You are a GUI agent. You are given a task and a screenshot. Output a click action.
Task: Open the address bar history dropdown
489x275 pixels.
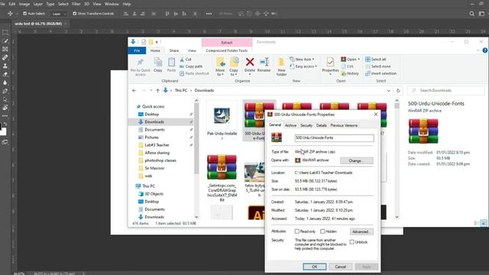[x=389, y=90]
